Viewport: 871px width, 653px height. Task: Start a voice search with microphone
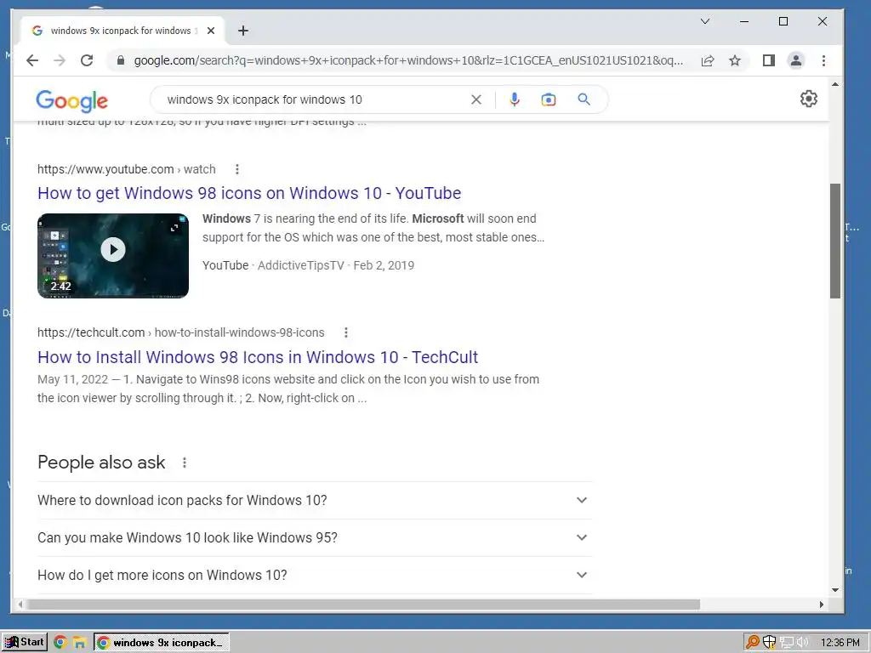tap(515, 99)
